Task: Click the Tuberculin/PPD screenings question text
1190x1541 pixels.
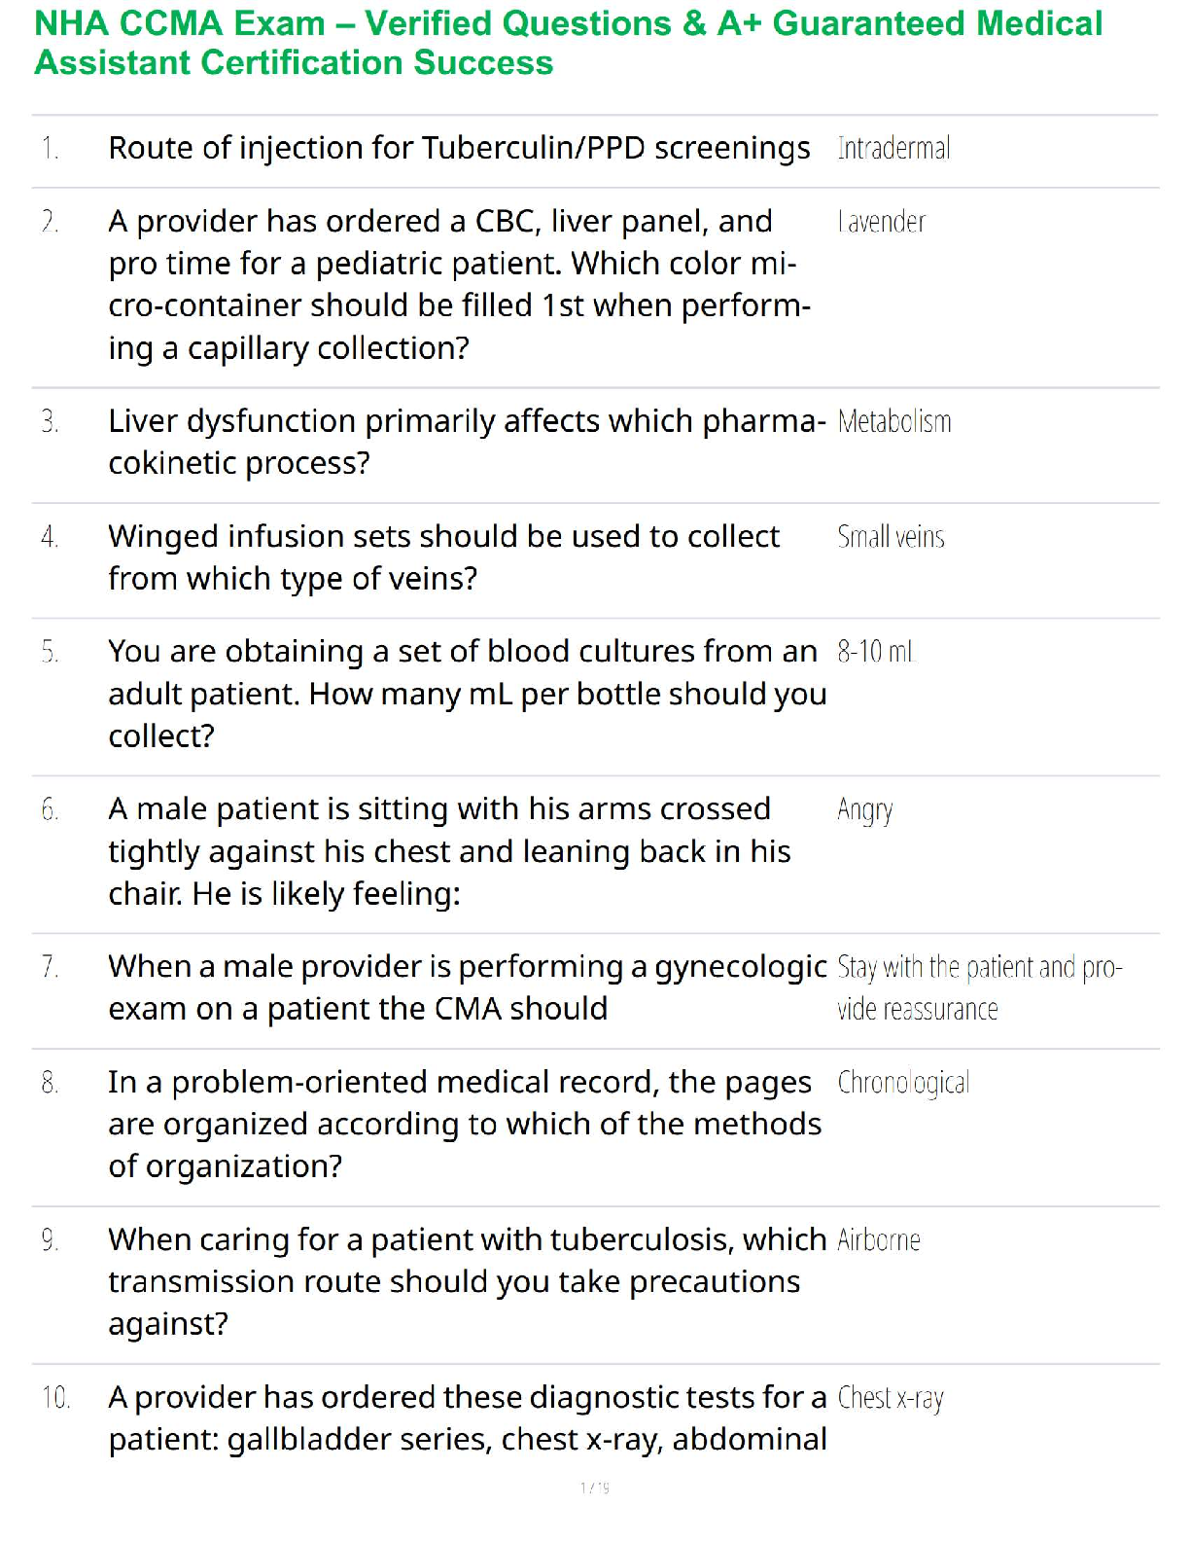Action: (459, 149)
